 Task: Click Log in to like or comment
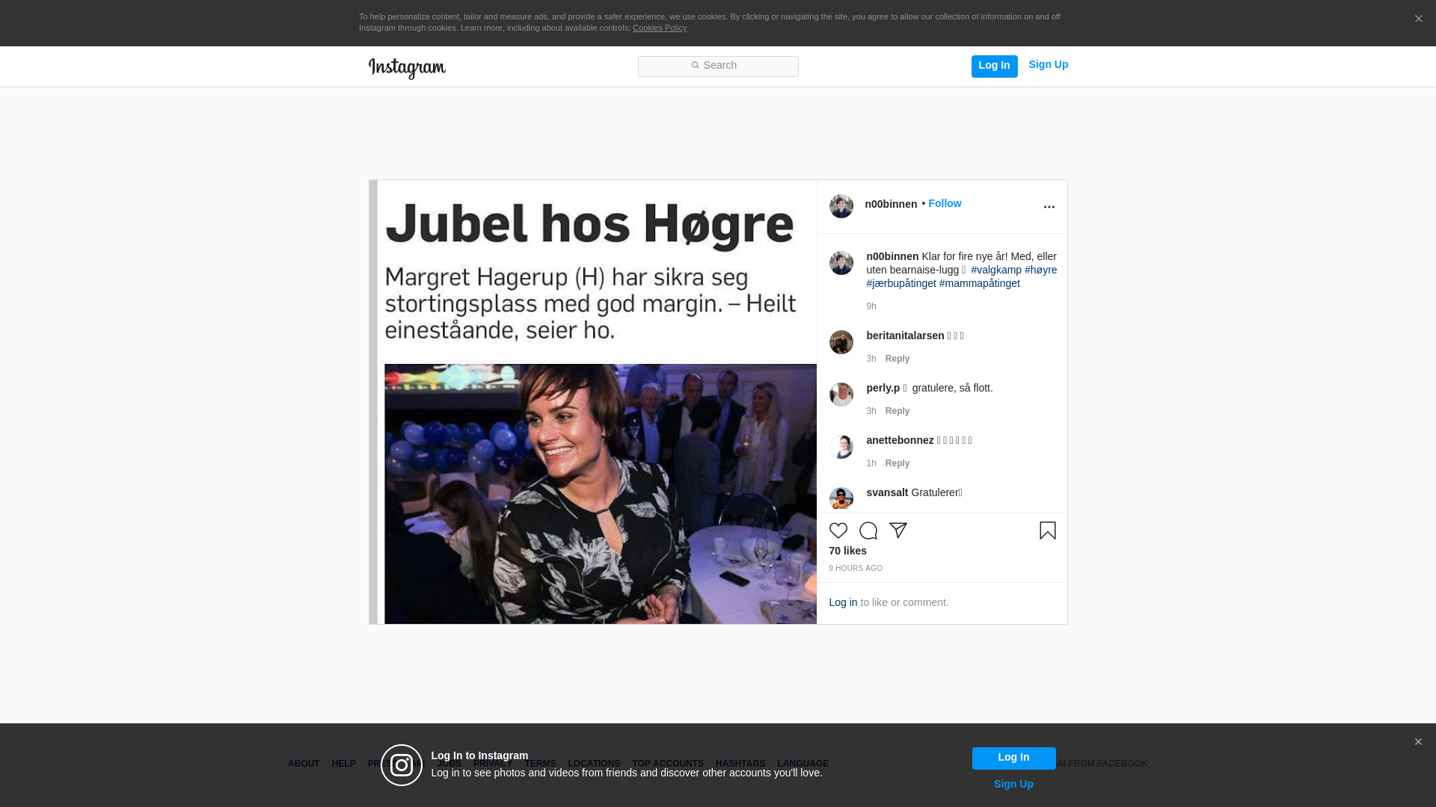tap(843, 602)
